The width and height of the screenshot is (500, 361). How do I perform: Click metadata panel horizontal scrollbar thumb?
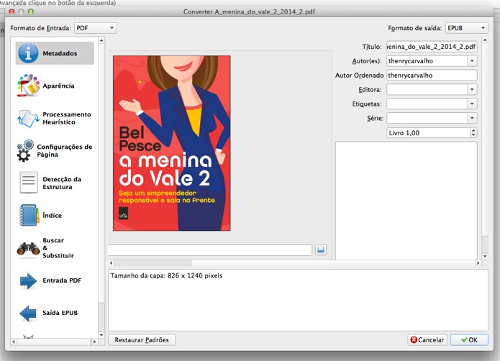pos(153,263)
